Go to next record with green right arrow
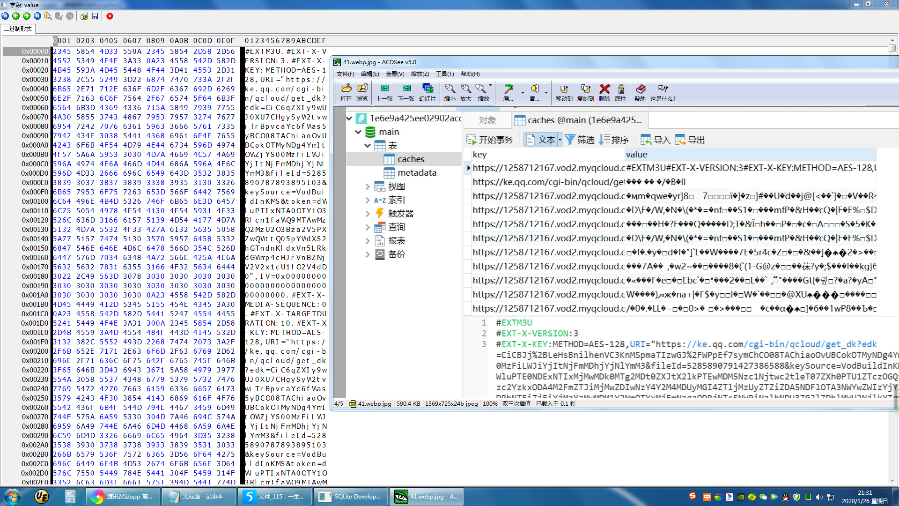The width and height of the screenshot is (899, 506). 27,16
